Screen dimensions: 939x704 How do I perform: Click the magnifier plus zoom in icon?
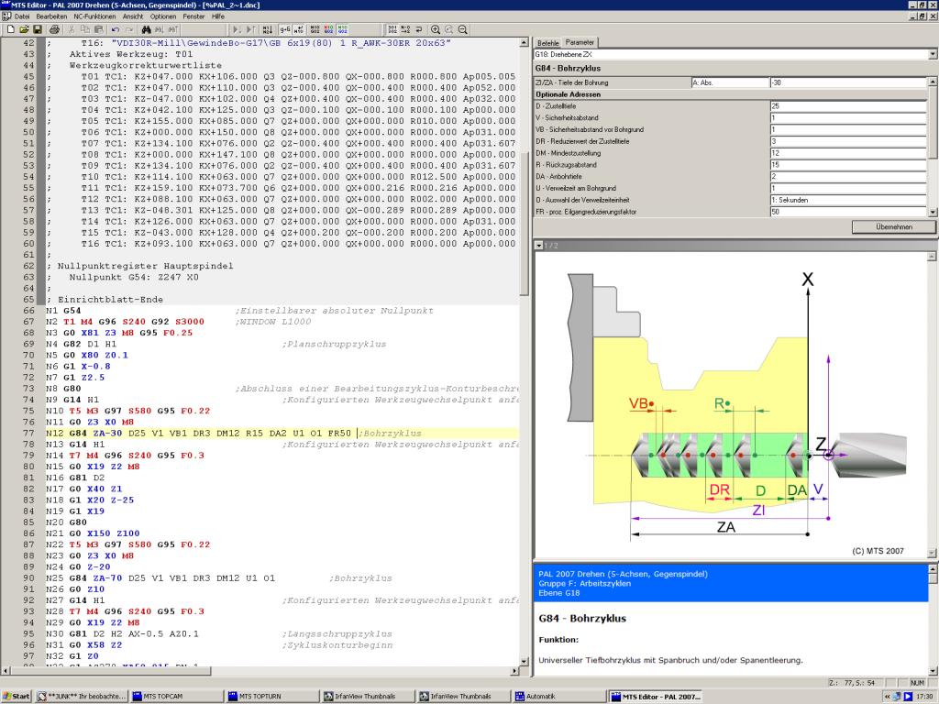(436, 29)
